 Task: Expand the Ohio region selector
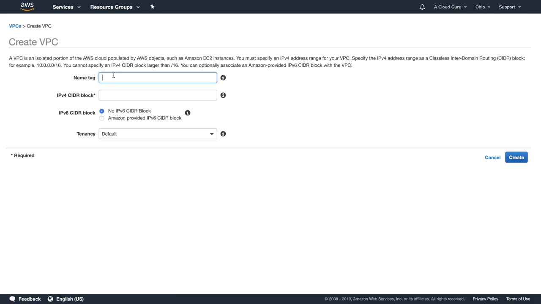[482, 7]
